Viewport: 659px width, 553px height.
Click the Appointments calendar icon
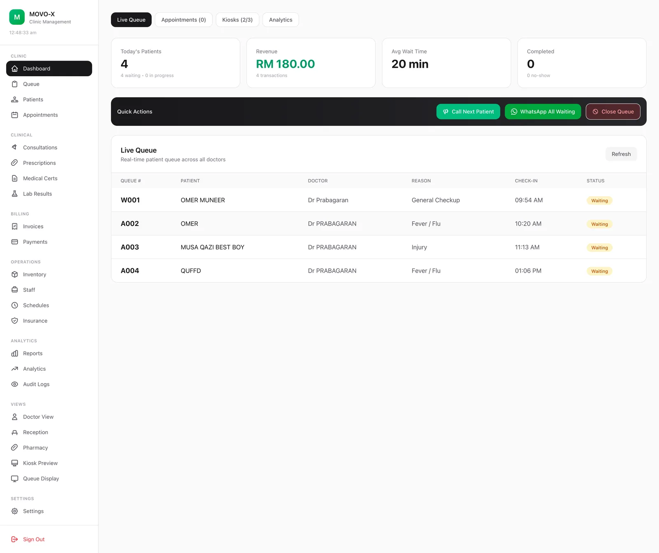tap(15, 115)
